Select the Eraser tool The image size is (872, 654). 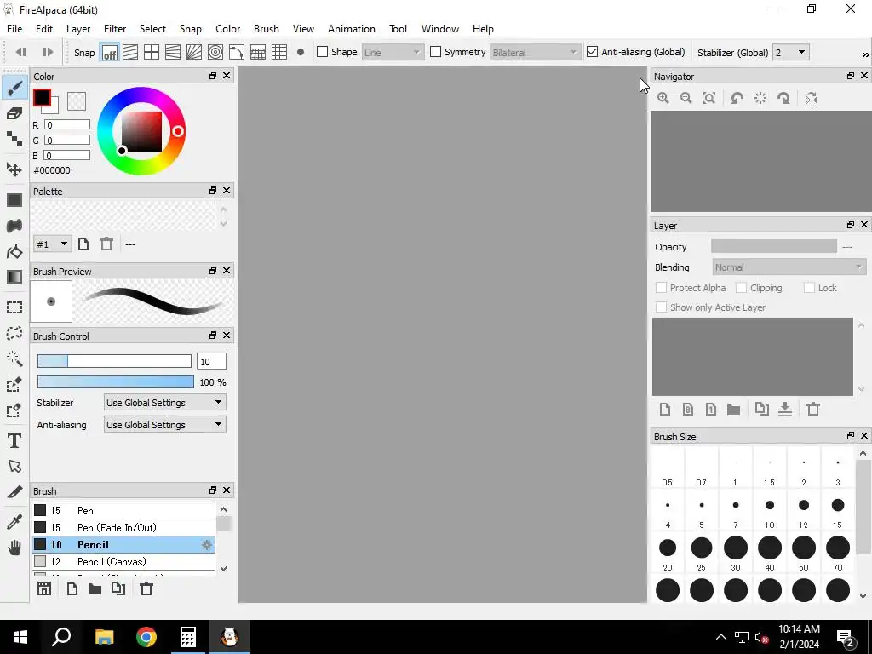click(x=14, y=113)
